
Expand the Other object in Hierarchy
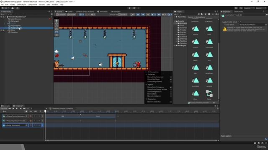8,30
